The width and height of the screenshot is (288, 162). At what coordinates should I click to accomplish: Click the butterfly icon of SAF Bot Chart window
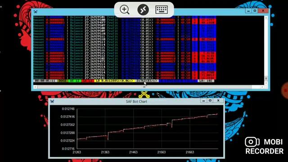coord(52,101)
